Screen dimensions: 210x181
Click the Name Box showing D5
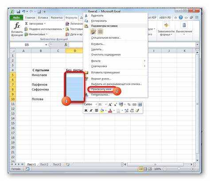pyautogui.click(x=27, y=45)
